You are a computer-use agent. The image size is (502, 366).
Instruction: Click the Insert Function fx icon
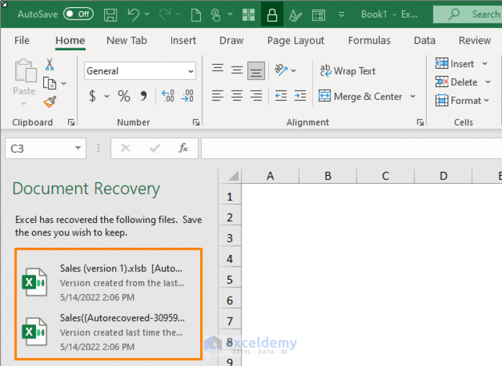[x=183, y=148]
